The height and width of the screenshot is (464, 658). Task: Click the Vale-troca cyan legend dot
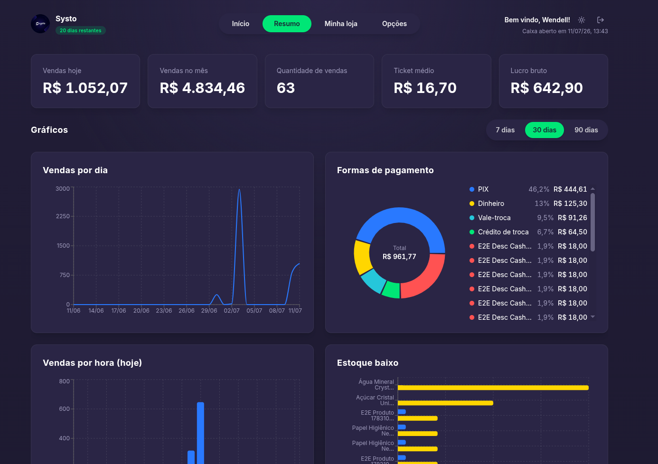pos(472,218)
